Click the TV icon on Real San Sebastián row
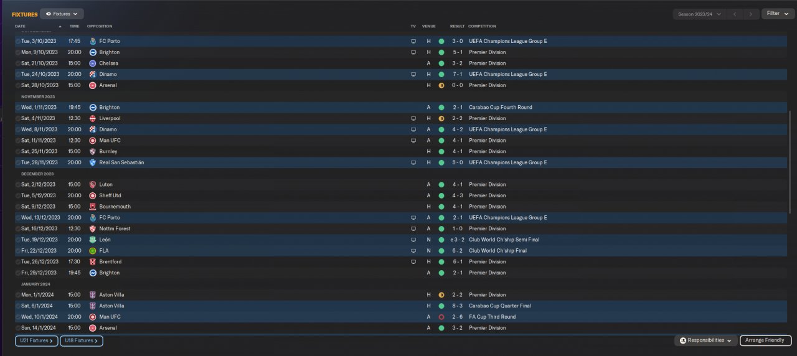Image resolution: width=797 pixels, height=356 pixels. point(413,162)
